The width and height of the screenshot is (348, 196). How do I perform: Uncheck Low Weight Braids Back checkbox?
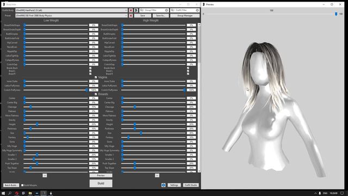(x=90, y=68)
